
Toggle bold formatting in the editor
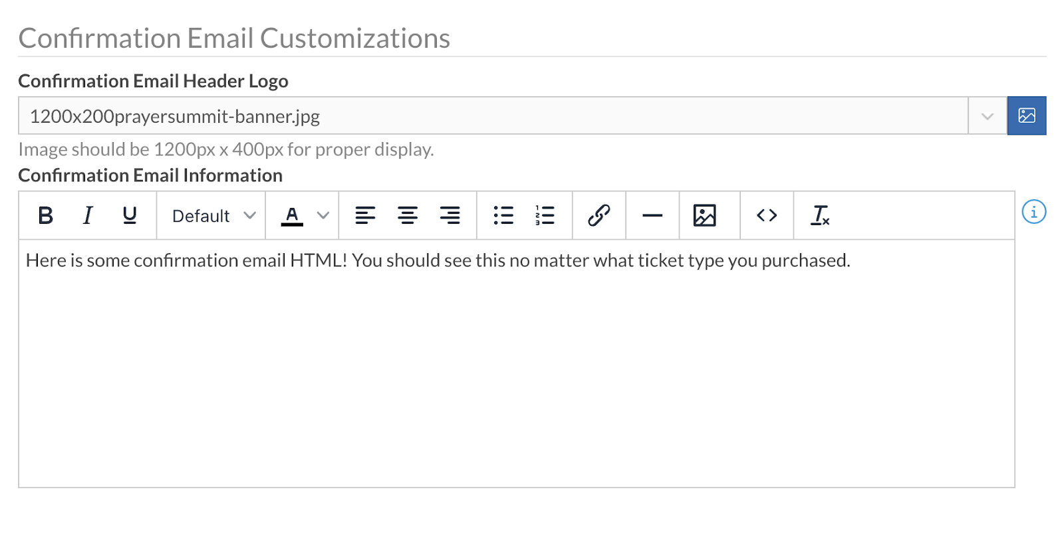pos(45,215)
